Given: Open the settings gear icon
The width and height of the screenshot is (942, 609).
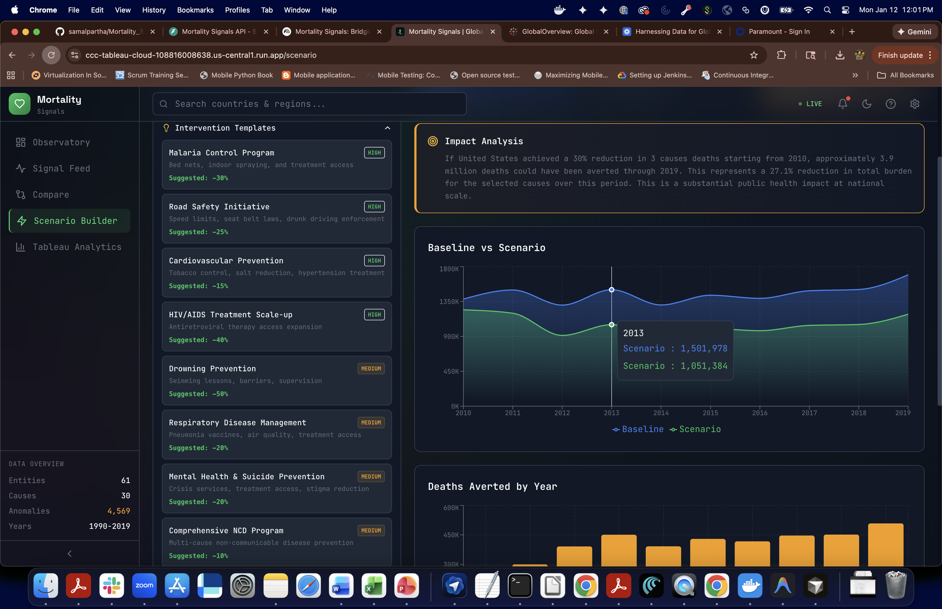Looking at the screenshot, I should pos(914,104).
